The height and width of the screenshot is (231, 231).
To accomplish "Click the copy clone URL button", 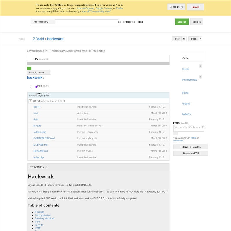I will 175,133.
